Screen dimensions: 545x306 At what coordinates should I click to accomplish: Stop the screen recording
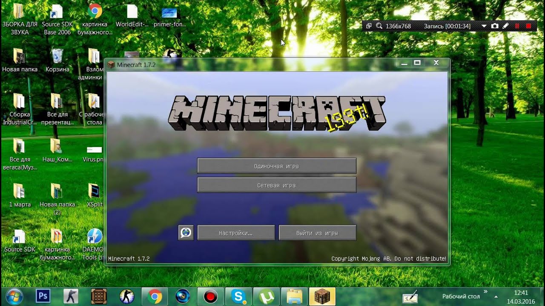[528, 26]
